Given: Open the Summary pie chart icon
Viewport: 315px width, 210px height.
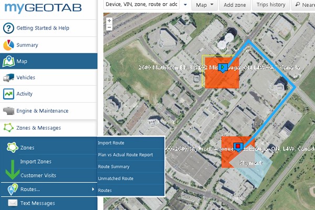Looking at the screenshot, I should point(8,45).
